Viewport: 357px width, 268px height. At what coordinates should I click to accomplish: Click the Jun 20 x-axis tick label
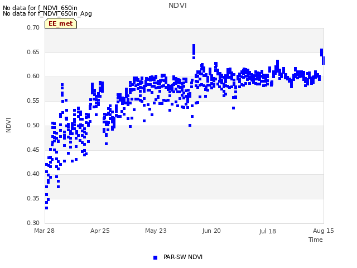click(x=211, y=231)
